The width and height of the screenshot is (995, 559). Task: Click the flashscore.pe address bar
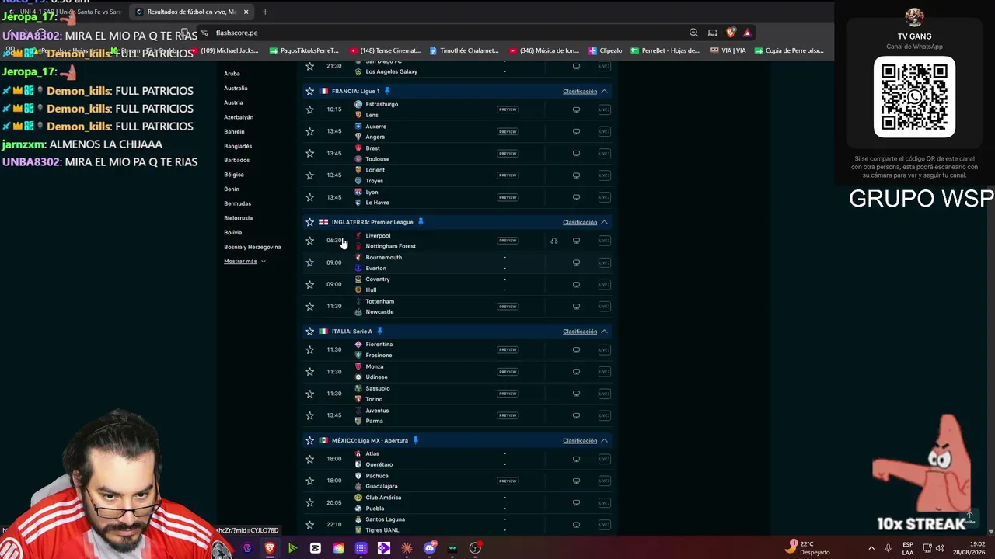tap(443, 33)
